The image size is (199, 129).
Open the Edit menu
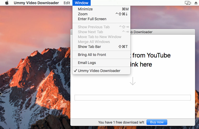tap(67, 3)
